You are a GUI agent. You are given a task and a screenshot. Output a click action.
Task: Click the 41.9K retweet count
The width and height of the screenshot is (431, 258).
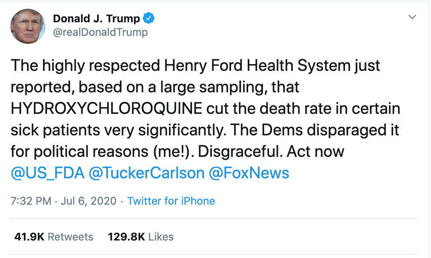pos(29,237)
